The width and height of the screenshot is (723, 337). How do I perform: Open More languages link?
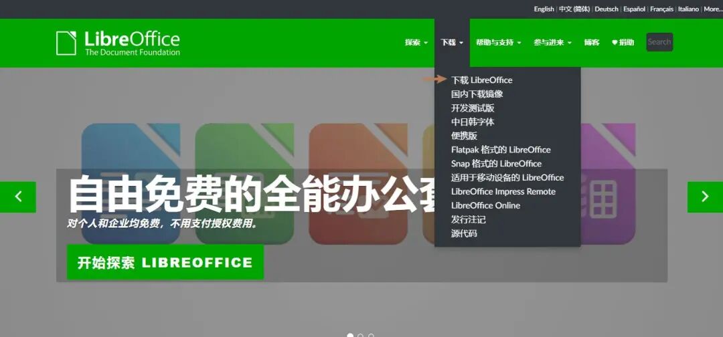713,9
